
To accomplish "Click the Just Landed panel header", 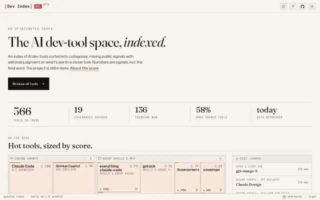I will click(272, 158).
